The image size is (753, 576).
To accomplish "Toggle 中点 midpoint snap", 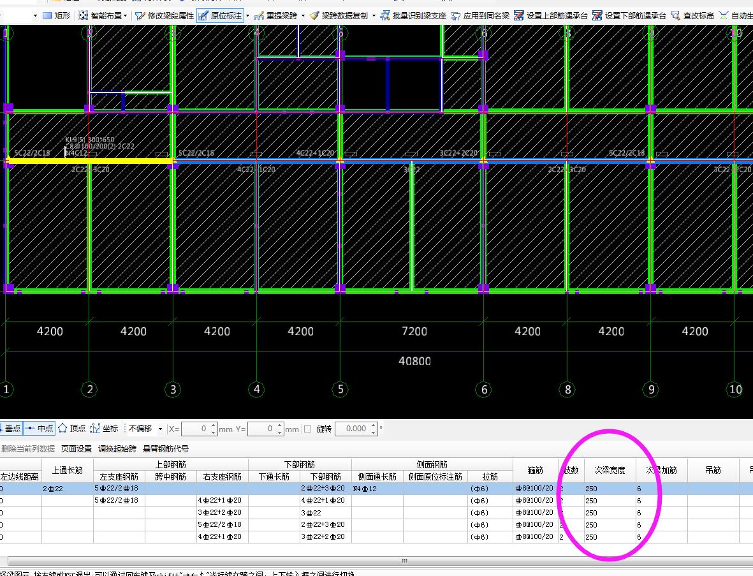I will [x=39, y=428].
